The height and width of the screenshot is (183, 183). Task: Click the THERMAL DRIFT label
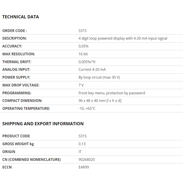[x=17, y=62]
